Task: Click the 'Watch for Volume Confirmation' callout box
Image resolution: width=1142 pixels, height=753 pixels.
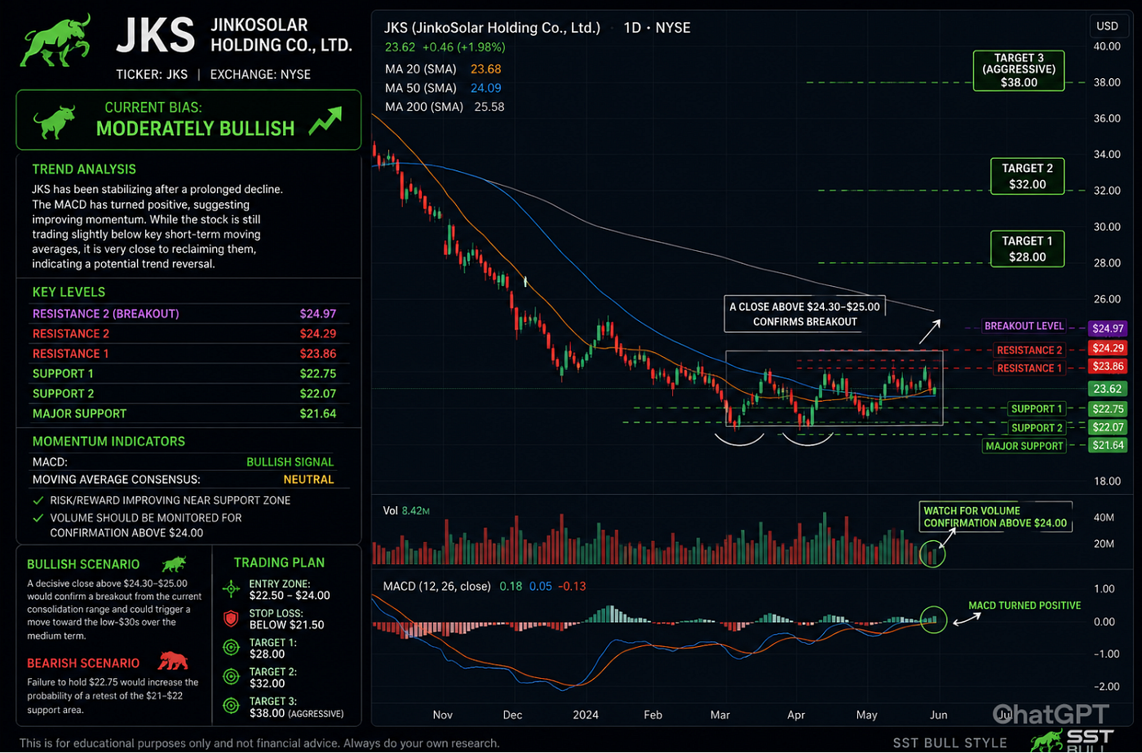Action: point(995,517)
